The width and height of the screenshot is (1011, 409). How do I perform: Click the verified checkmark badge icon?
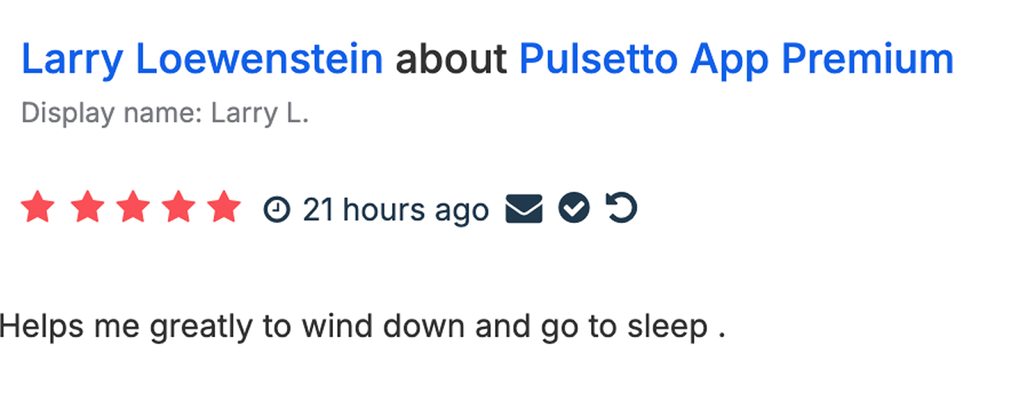pyautogui.click(x=573, y=209)
